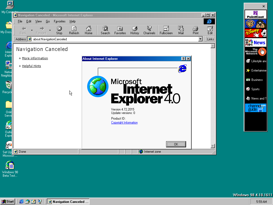
Task: Open the Lifestyle channel category
Action: point(255,61)
